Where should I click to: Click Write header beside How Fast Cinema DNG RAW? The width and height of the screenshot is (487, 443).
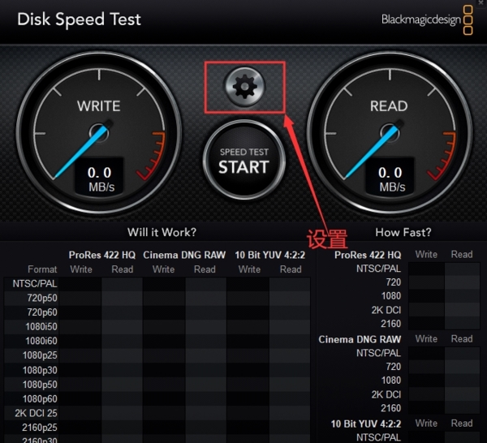point(426,338)
